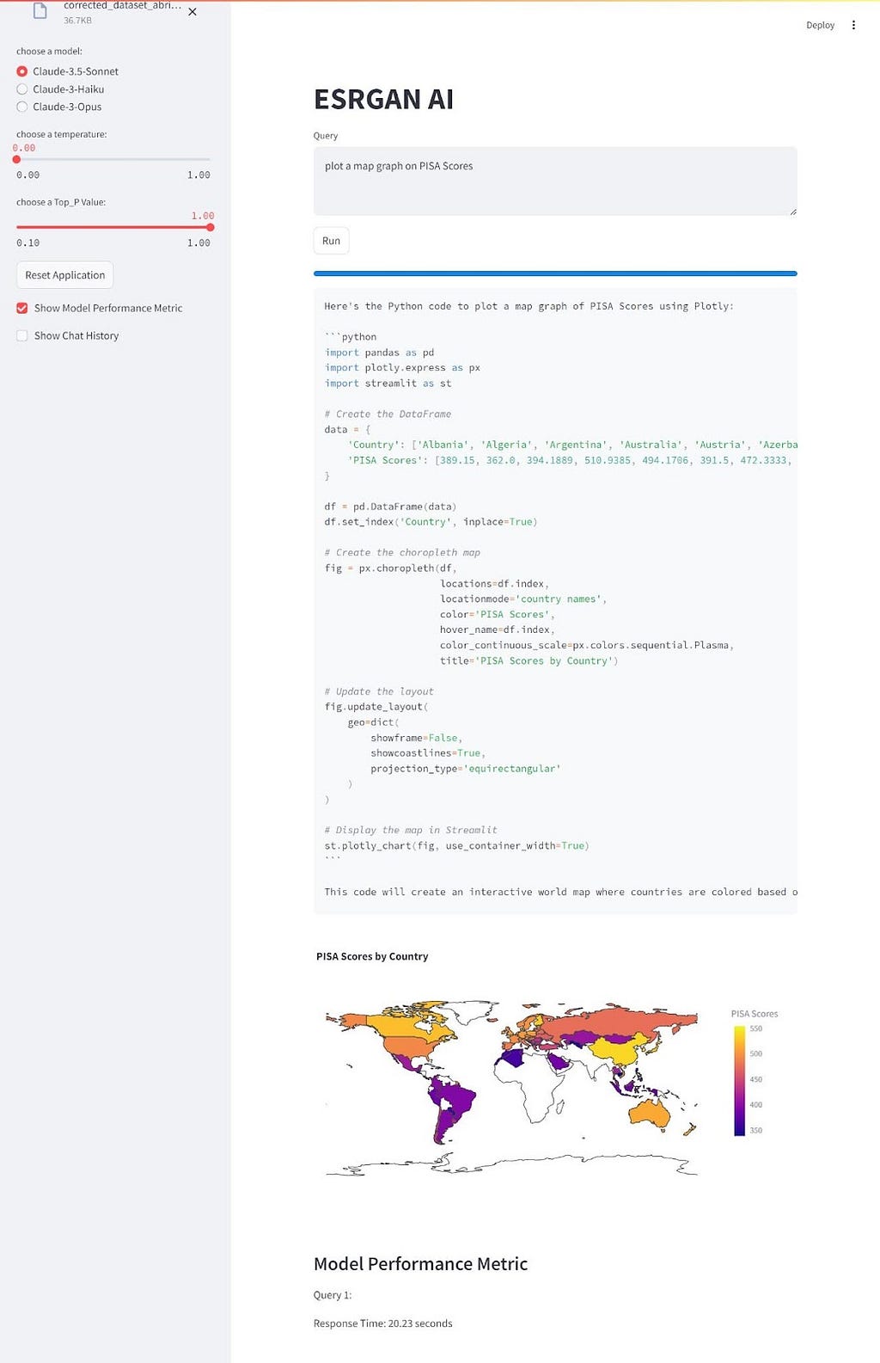
Task: Click the ESRGAN AI title
Action: coord(383,100)
